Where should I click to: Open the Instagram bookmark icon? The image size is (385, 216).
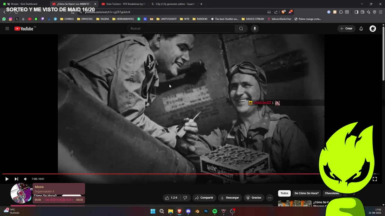(x=10, y=19)
